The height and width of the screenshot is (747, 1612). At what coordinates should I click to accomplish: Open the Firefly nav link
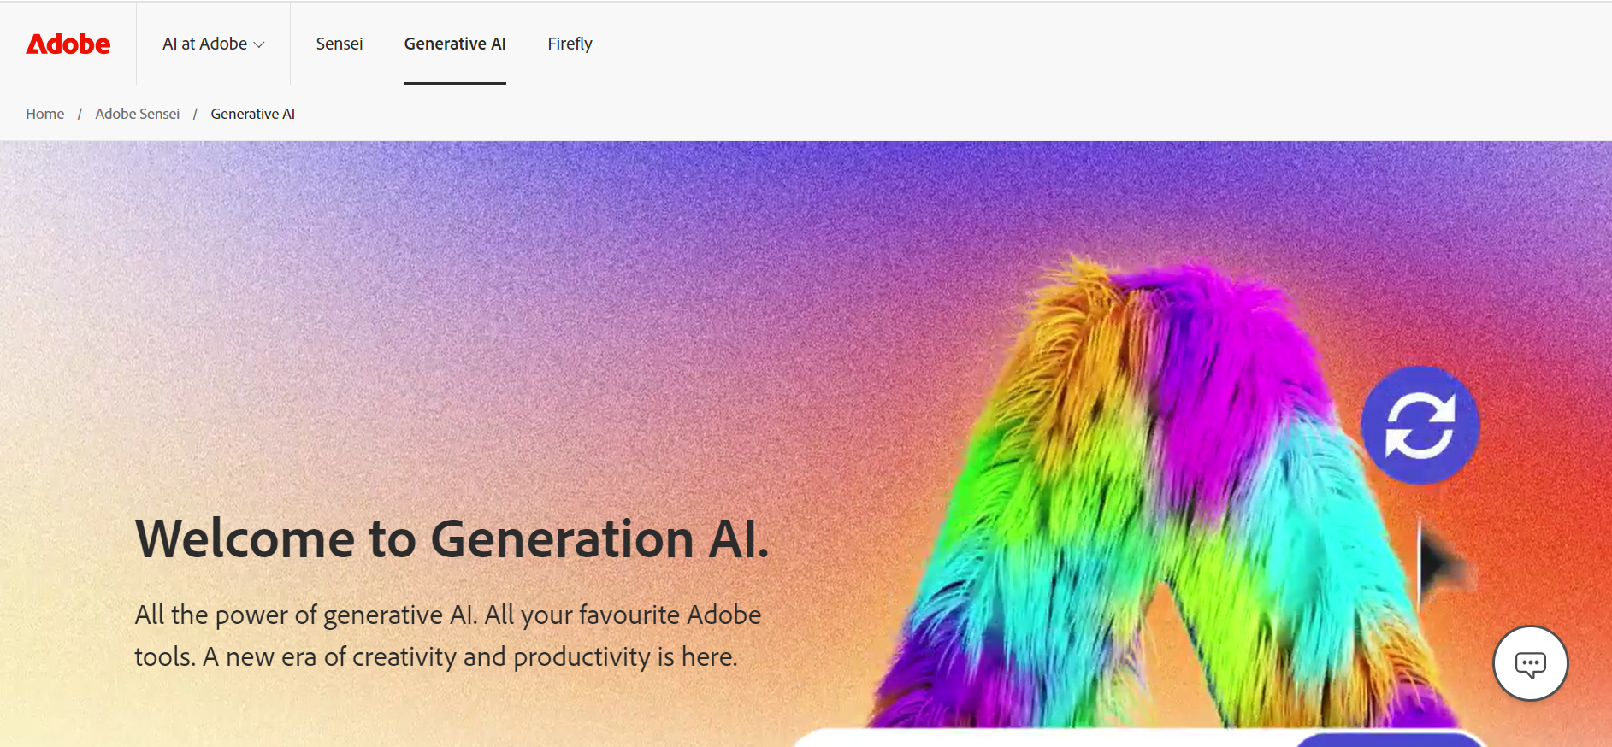[x=570, y=44]
